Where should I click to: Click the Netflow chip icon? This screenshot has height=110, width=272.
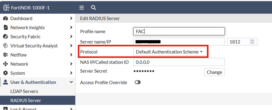pyautogui.click(x=6, y=55)
